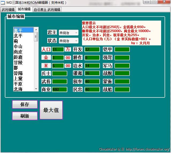Switch to the 武将编辑 tab
Viewport: 171px width, 153px height.
8,10
